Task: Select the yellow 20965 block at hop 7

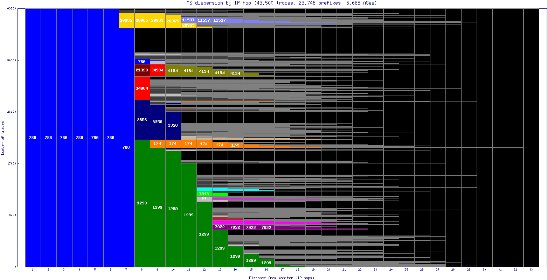Action: (x=126, y=20)
